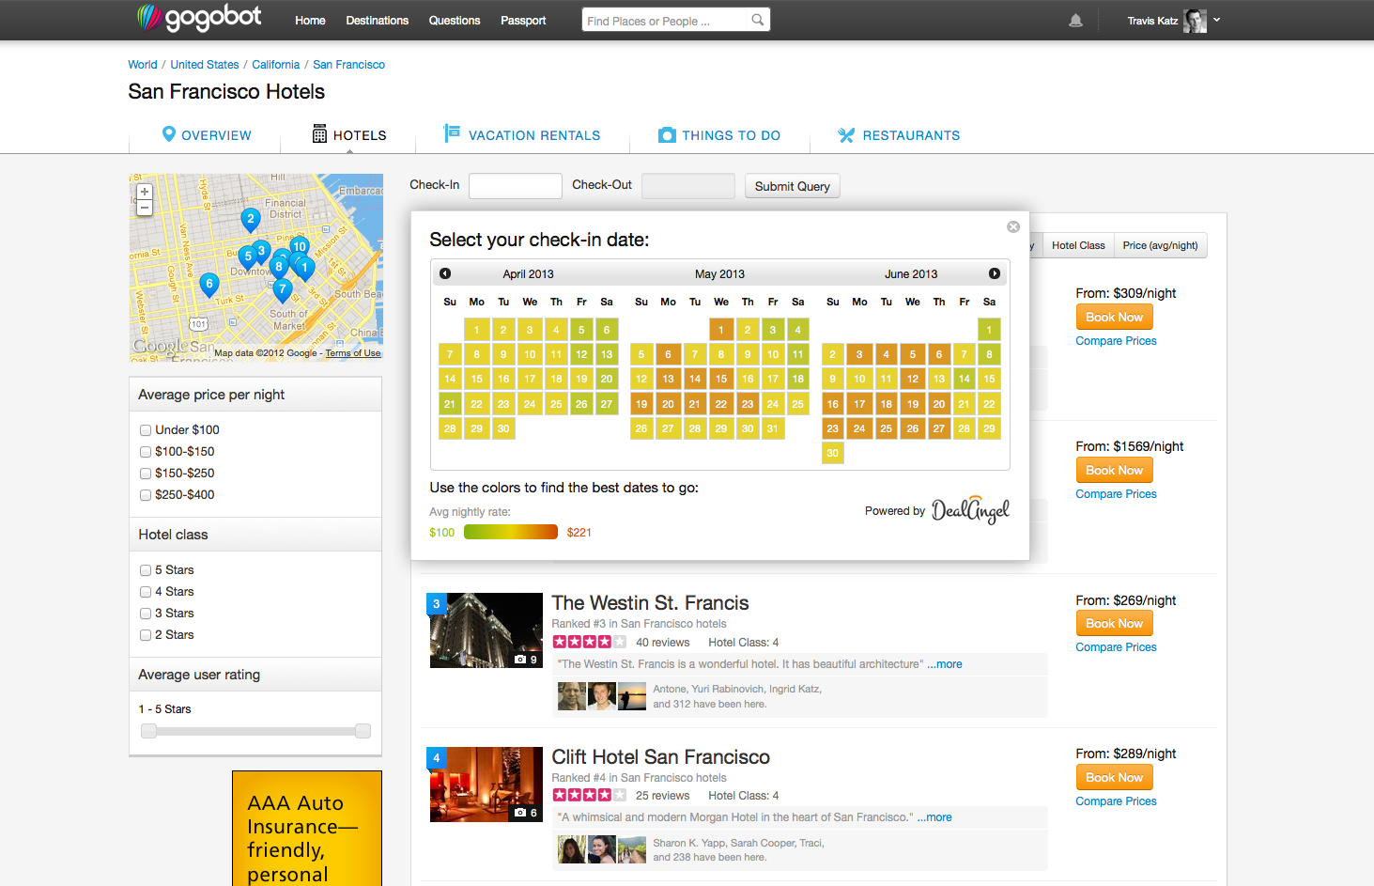Open the Questions menu
The height and width of the screenshot is (886, 1374).
pos(455,21)
